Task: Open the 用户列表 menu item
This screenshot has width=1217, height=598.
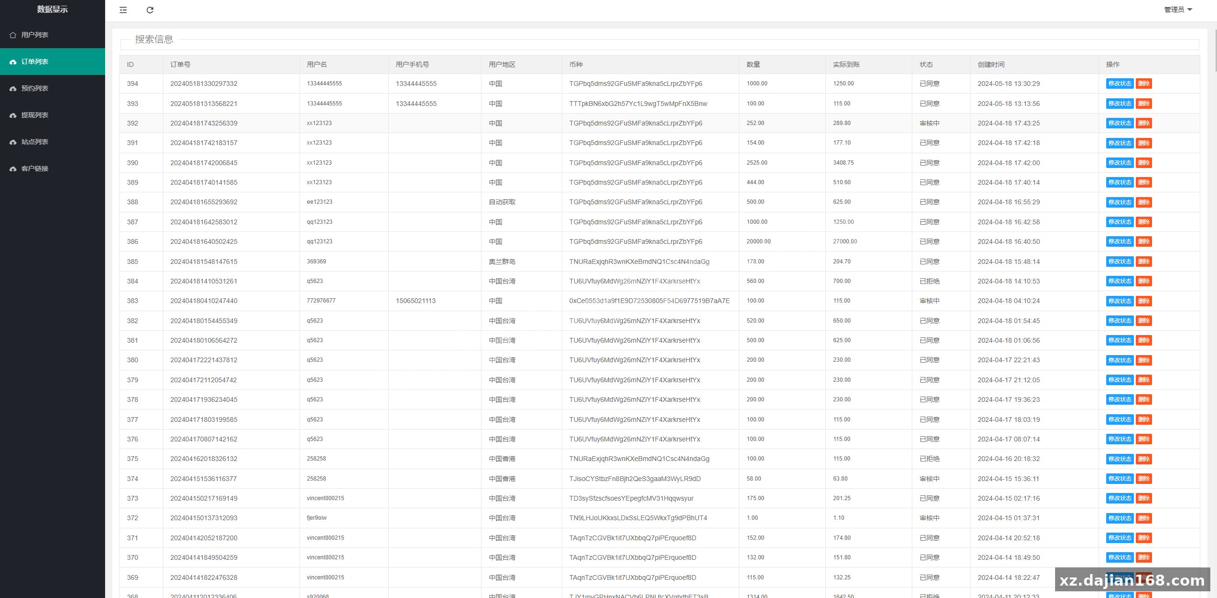Action: pyautogui.click(x=53, y=35)
